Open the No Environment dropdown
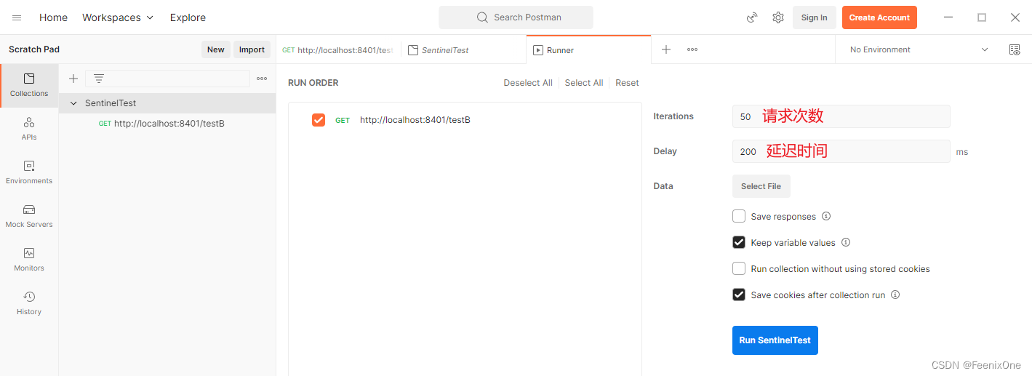This screenshot has width=1032, height=376. pyautogui.click(x=919, y=49)
